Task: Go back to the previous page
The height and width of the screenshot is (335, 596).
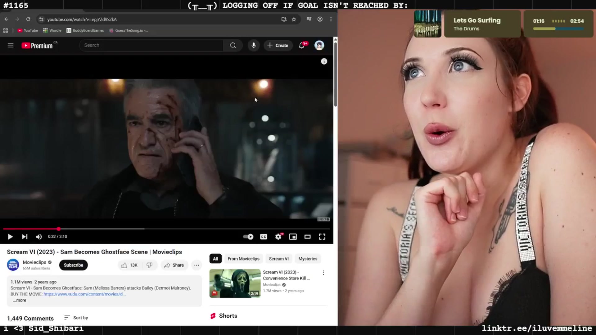Action: click(x=7, y=19)
